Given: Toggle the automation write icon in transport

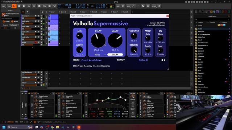Looking at the screenshot, I should point(29,6).
